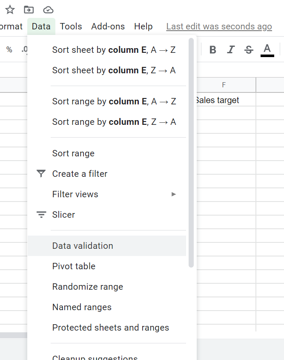Click the move to folder icon
The image size is (284, 360).
pyautogui.click(x=29, y=9)
